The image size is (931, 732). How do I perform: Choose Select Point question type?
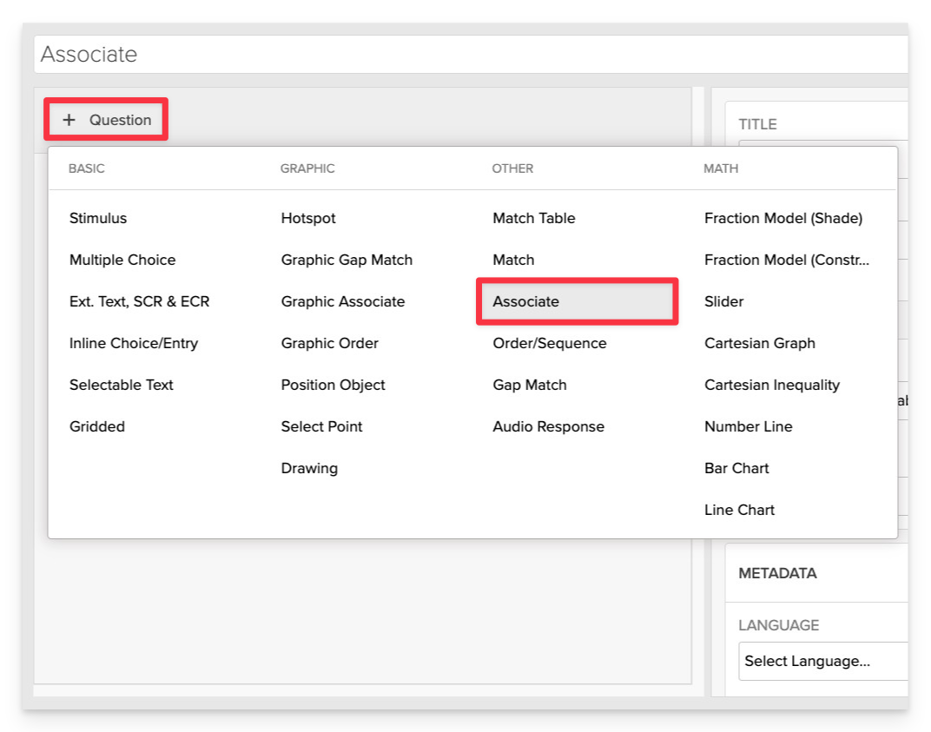coord(321,426)
